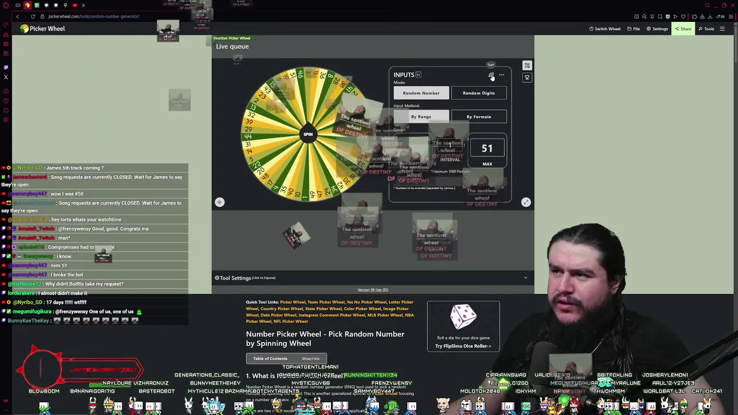Click the Version 99 link
This screenshot has width=738, height=415.
click(372, 290)
